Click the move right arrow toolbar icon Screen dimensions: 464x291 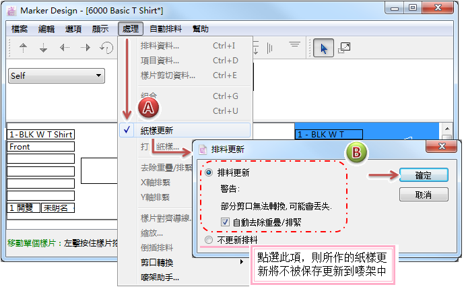point(86,47)
